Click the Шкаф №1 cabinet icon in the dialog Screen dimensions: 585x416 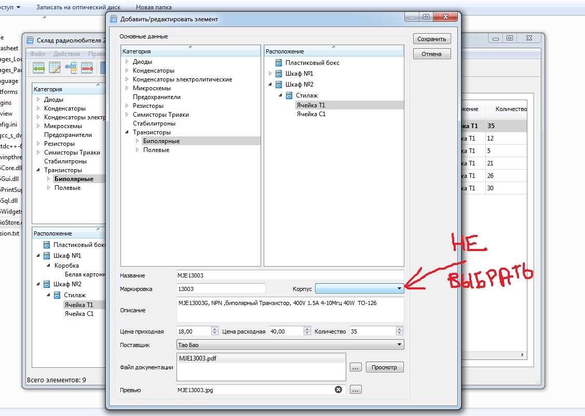coord(279,73)
